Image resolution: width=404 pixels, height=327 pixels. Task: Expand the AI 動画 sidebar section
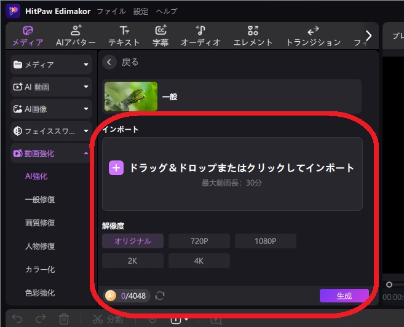coord(51,87)
